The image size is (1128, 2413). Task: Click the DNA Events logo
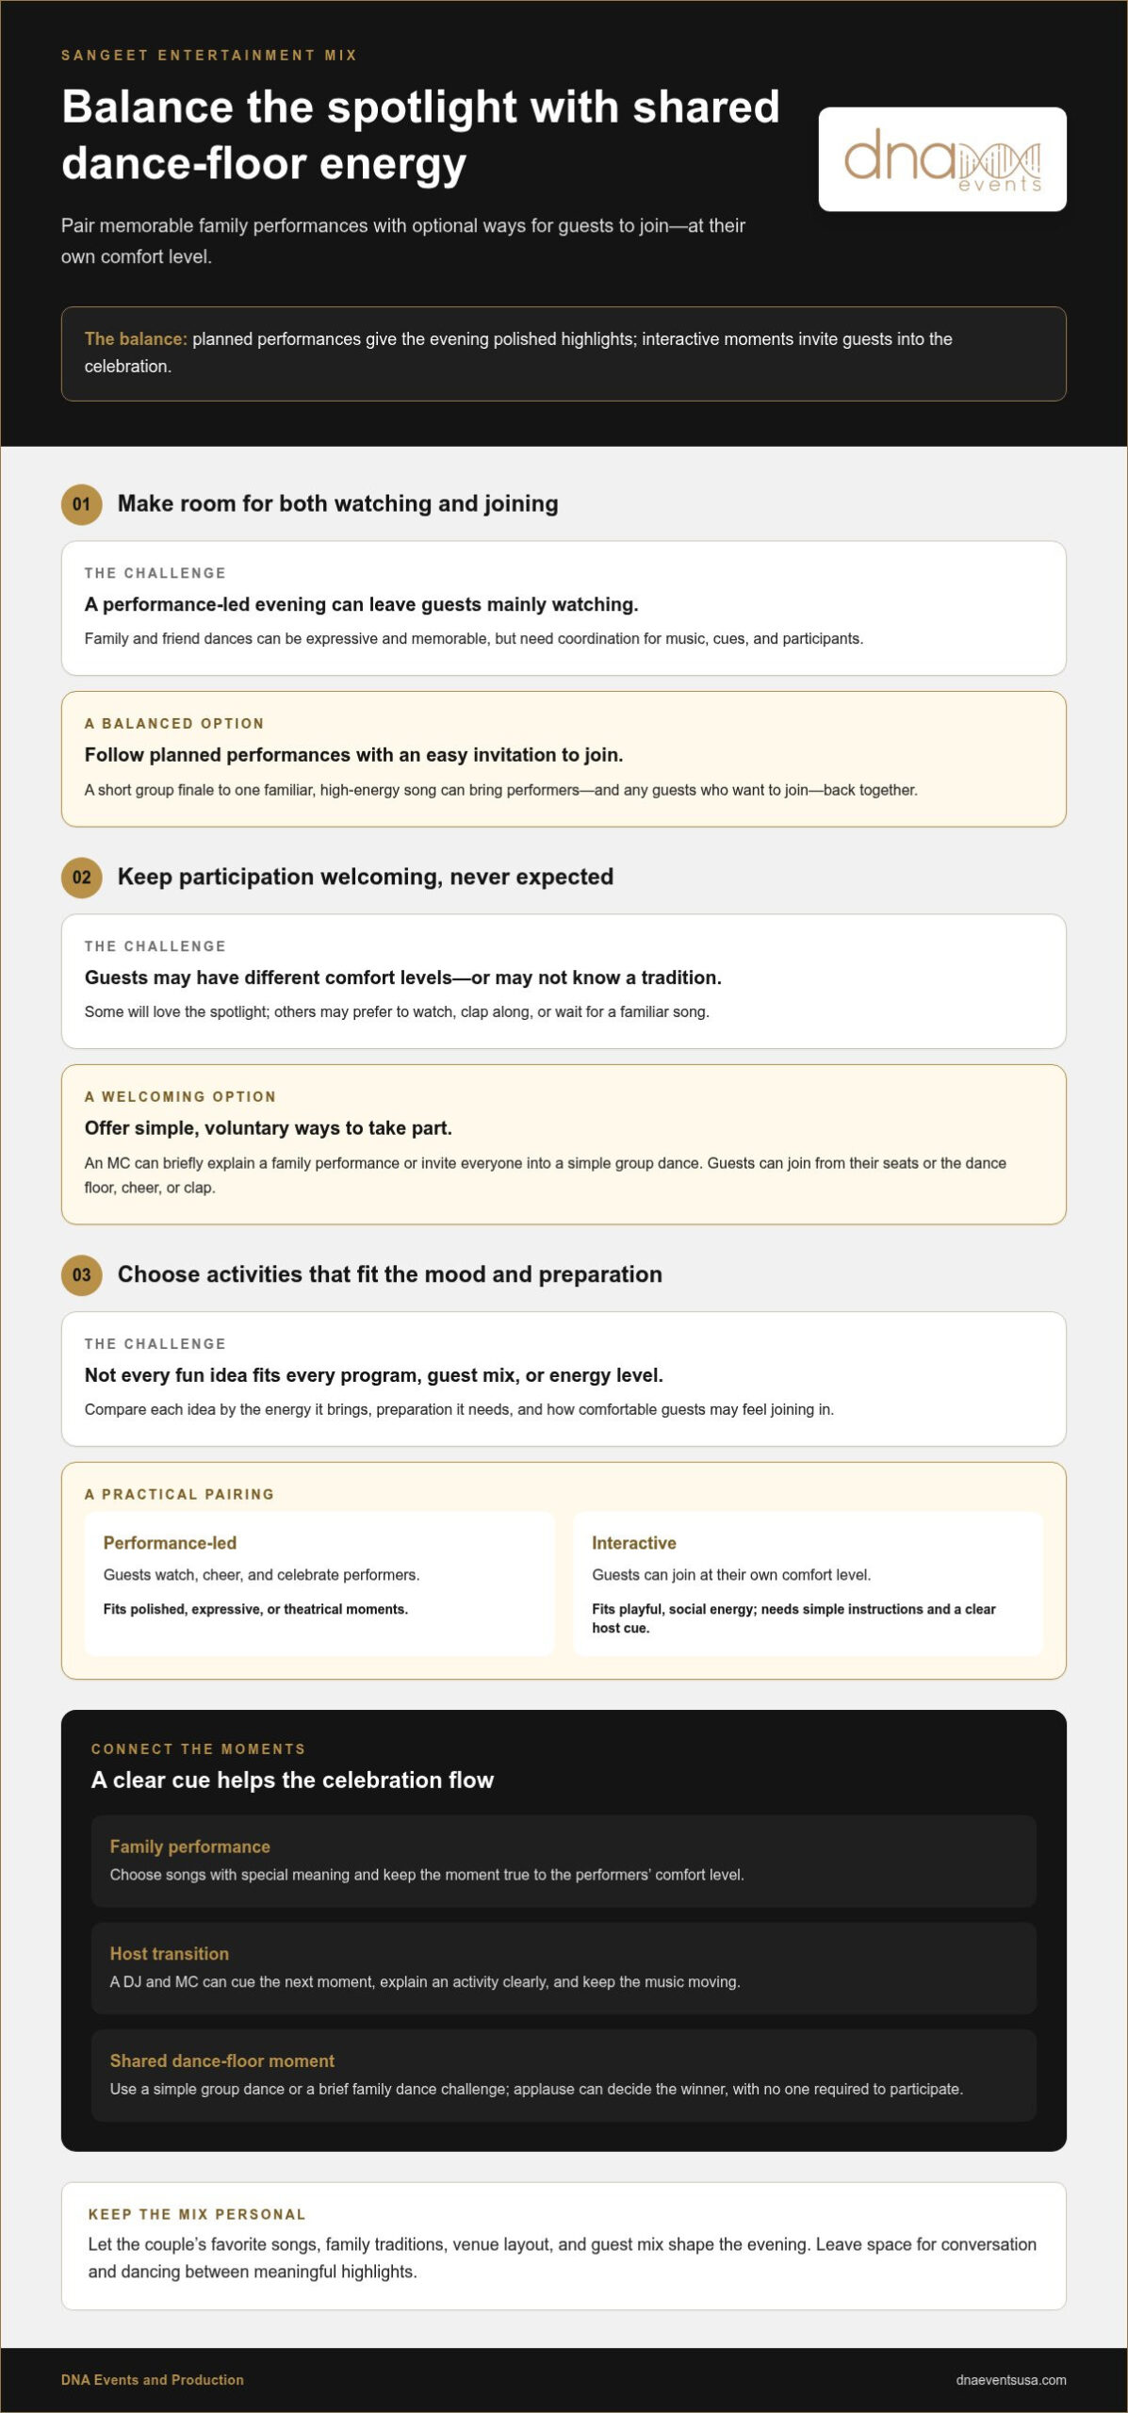click(x=941, y=158)
